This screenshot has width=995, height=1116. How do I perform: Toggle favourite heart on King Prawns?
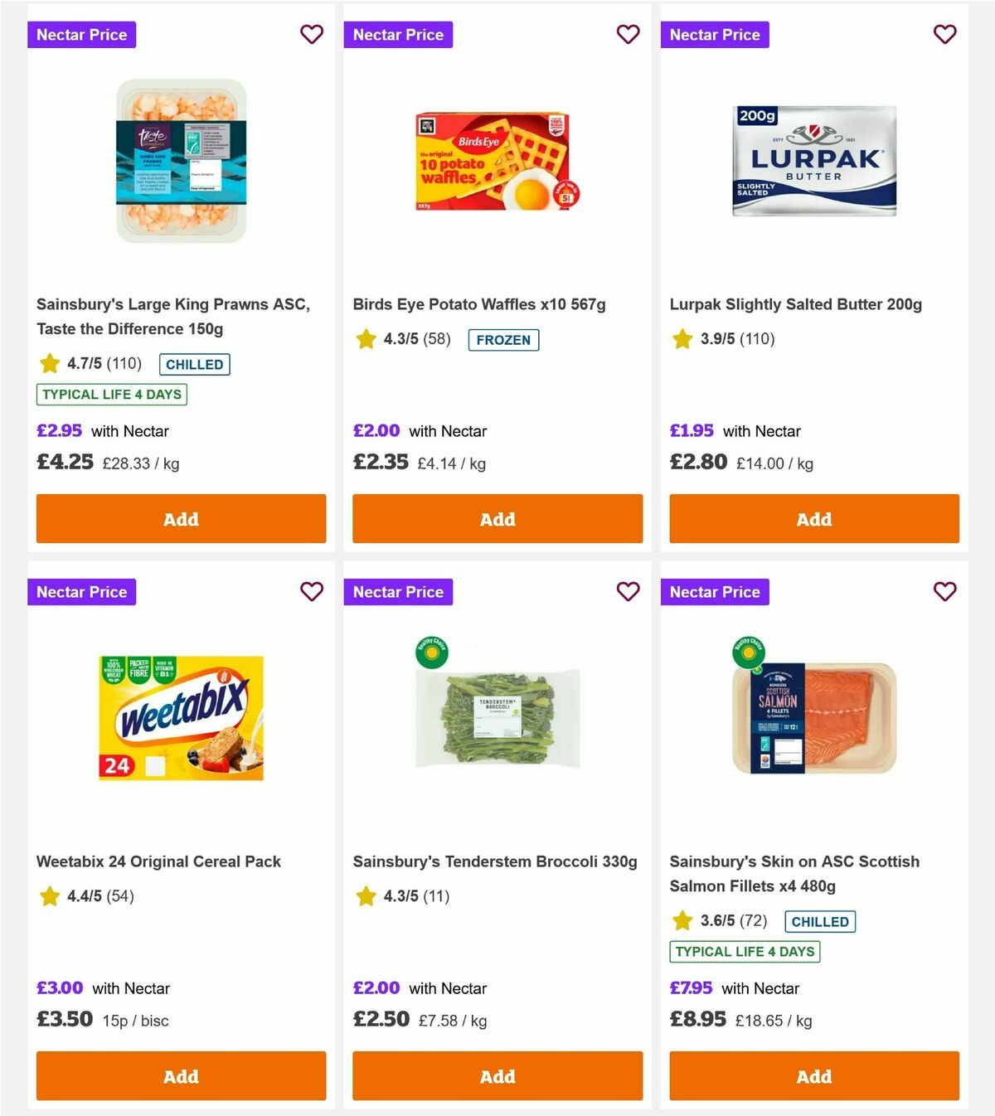click(311, 35)
